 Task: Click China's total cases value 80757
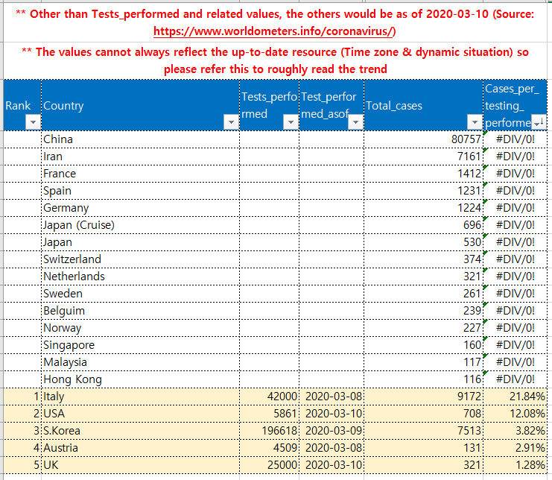coord(424,139)
